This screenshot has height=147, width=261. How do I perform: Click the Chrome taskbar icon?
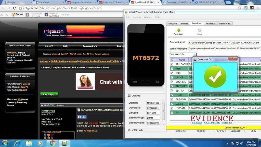point(52,143)
